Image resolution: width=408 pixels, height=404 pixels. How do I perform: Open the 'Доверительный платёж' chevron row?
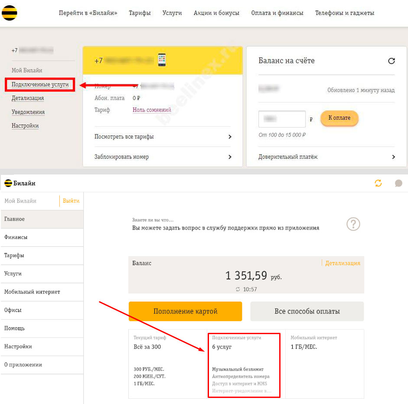click(x=326, y=157)
